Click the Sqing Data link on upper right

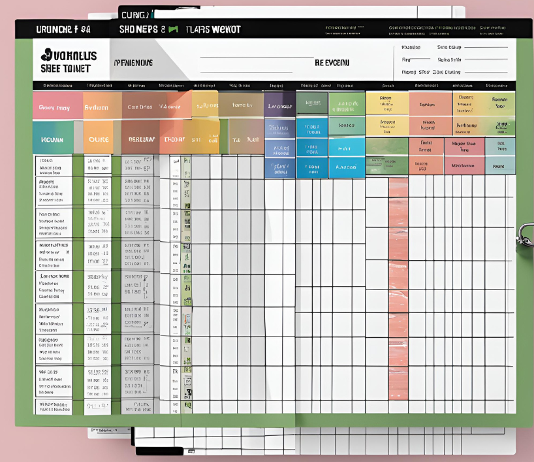click(450, 60)
